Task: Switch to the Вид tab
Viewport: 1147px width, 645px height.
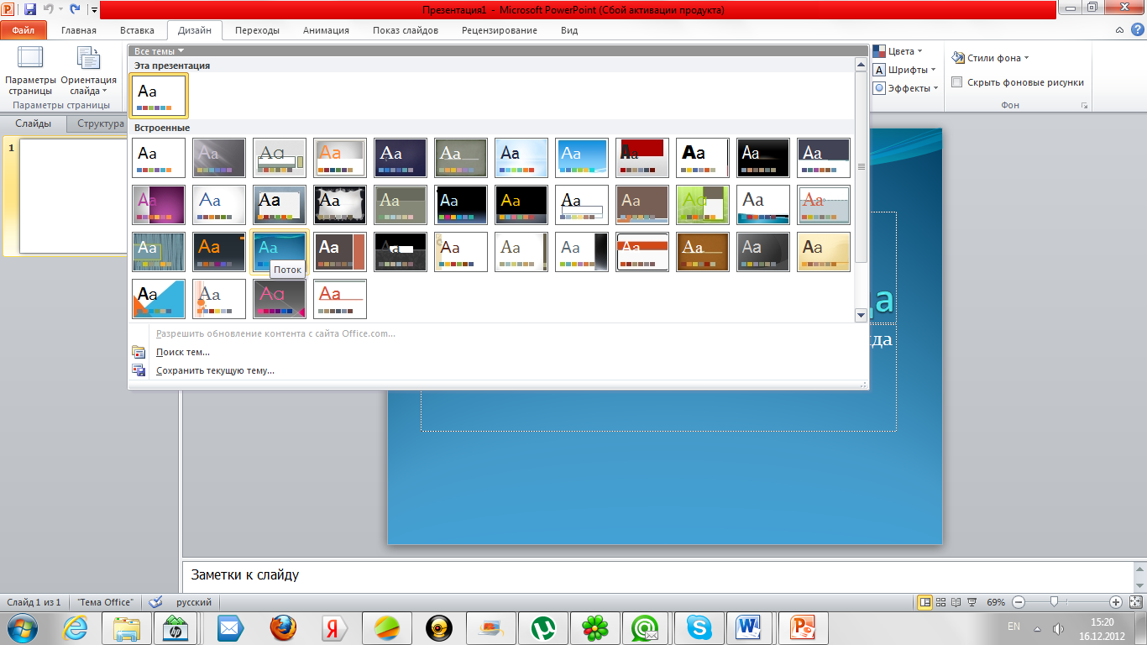Action: (569, 30)
